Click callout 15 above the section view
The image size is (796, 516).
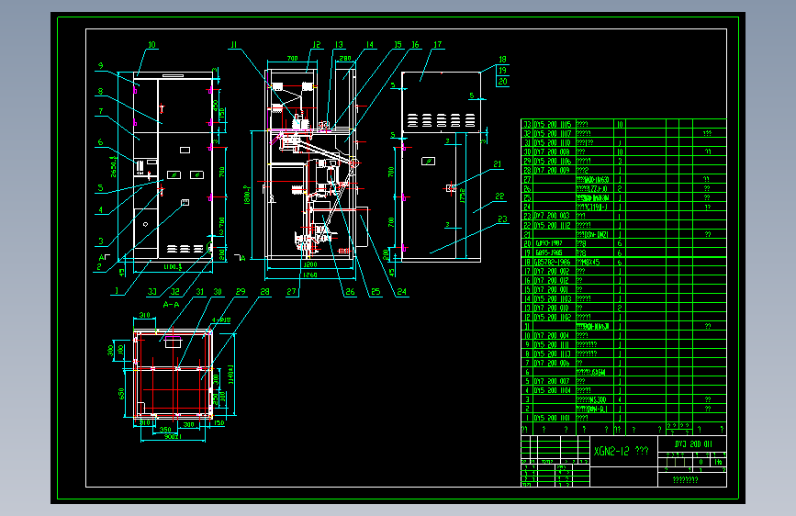point(398,45)
